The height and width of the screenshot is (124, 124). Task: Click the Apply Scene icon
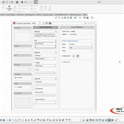coord(88,18)
